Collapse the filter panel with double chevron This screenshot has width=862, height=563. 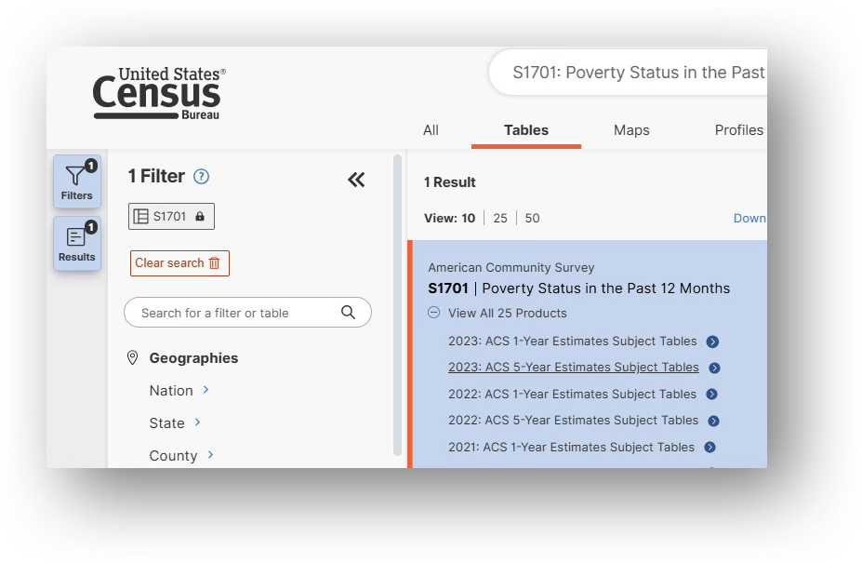pyautogui.click(x=356, y=180)
